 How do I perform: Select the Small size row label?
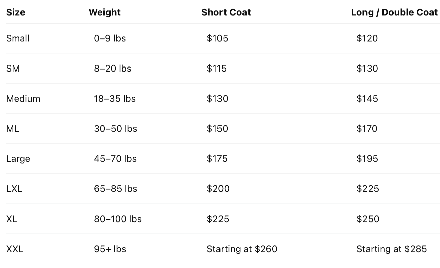click(x=18, y=38)
